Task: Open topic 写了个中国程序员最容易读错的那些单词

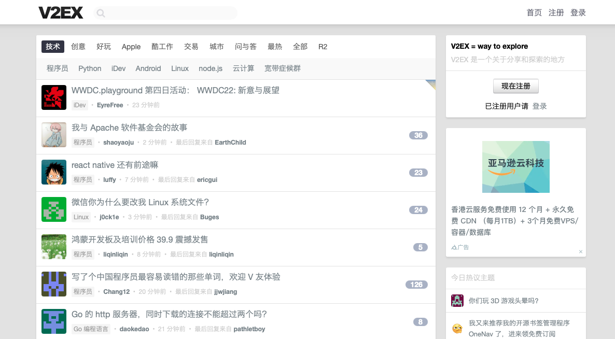Action: [176, 277]
